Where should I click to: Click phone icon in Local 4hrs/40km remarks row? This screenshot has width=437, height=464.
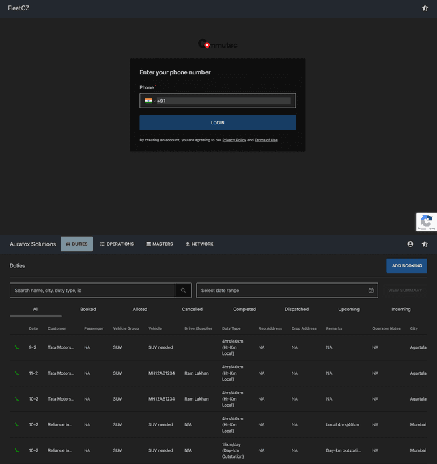(x=17, y=424)
